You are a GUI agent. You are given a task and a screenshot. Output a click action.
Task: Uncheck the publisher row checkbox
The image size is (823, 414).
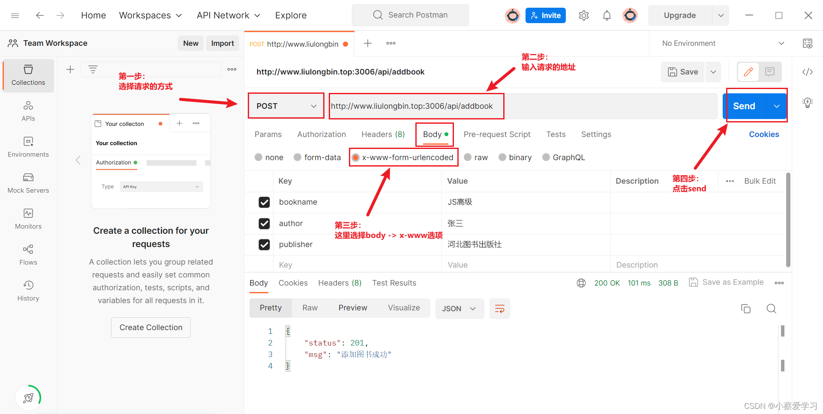click(x=264, y=244)
